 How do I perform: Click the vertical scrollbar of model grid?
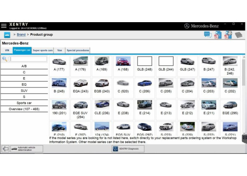click(x=243, y=94)
